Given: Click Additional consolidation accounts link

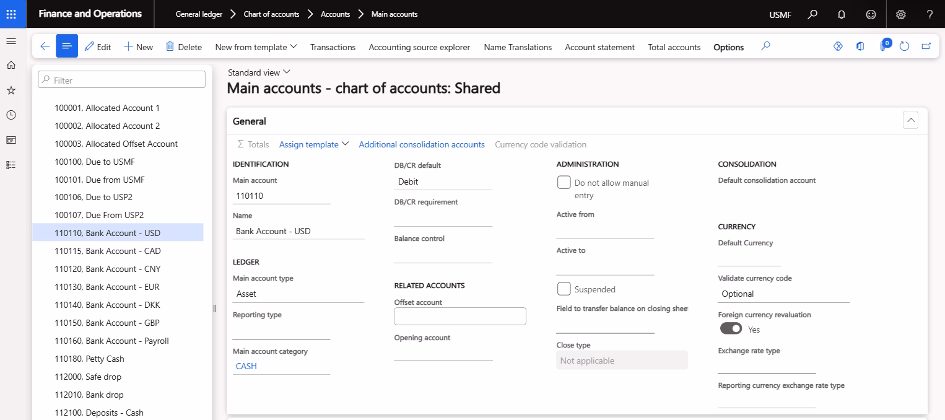Looking at the screenshot, I should pyautogui.click(x=422, y=144).
